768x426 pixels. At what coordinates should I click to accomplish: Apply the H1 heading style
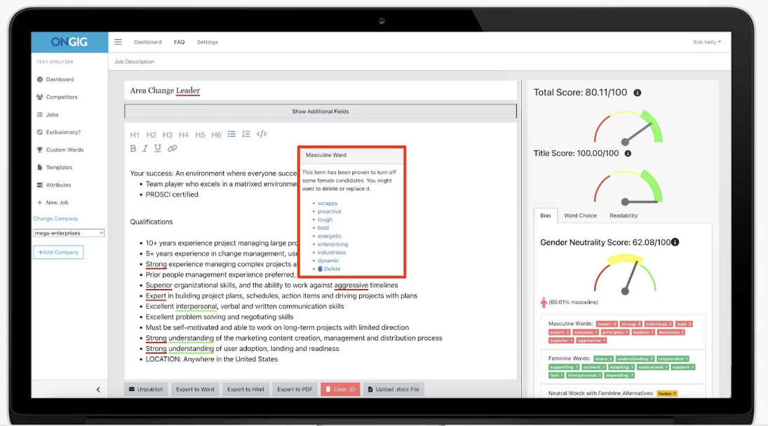point(135,135)
